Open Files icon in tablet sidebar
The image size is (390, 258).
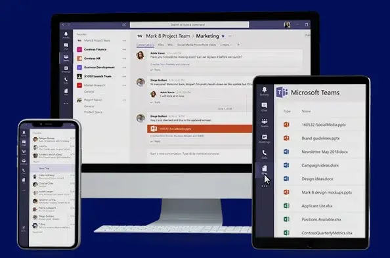point(264,170)
